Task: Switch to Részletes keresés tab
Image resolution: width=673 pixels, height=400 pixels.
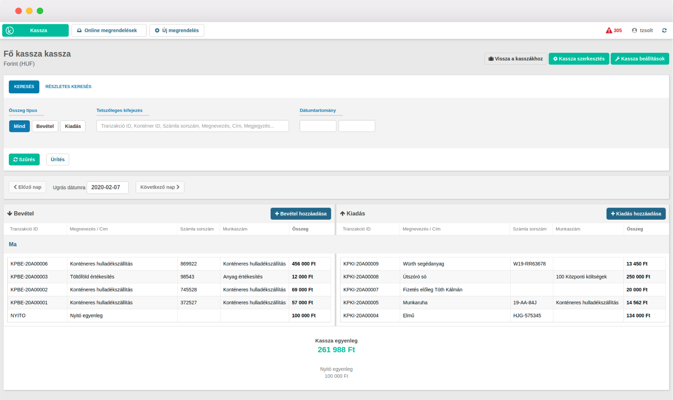Action: point(68,87)
